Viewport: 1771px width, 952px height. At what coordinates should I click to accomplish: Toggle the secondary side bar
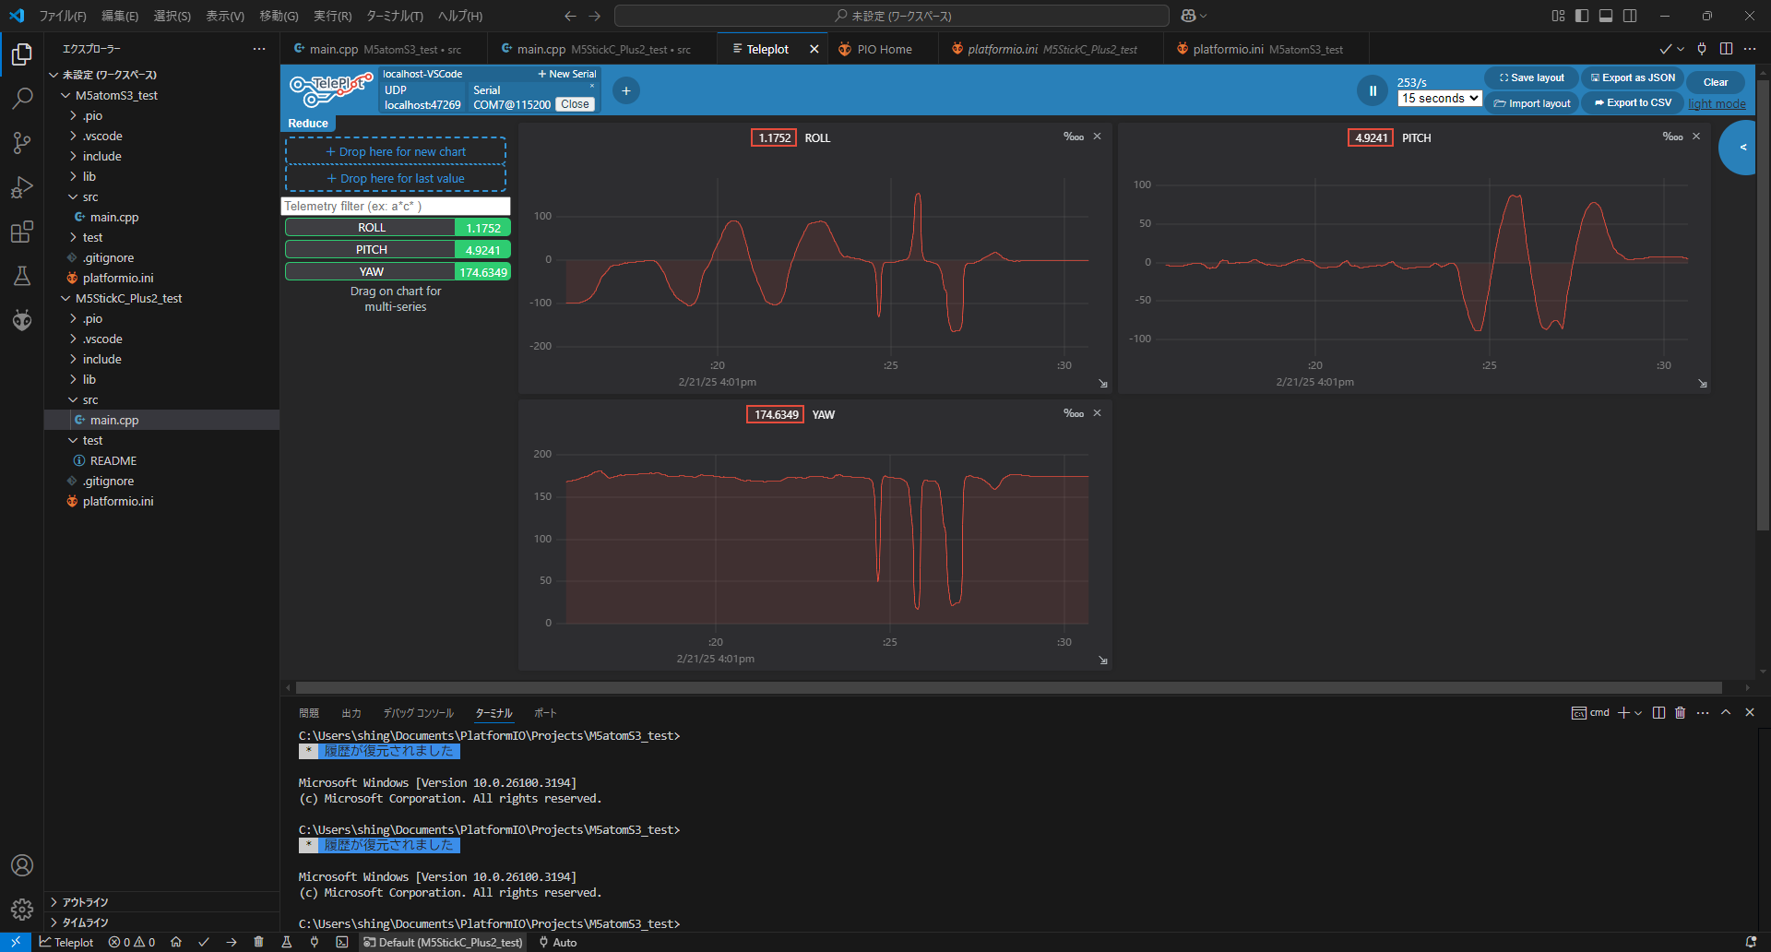(x=1630, y=16)
